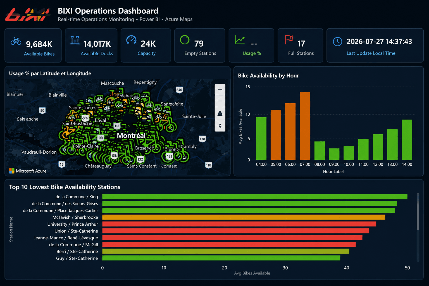Click route 640 shield on map

click(x=179, y=90)
